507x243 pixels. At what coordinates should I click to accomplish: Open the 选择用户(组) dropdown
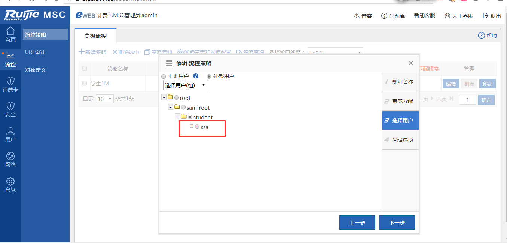185,85
